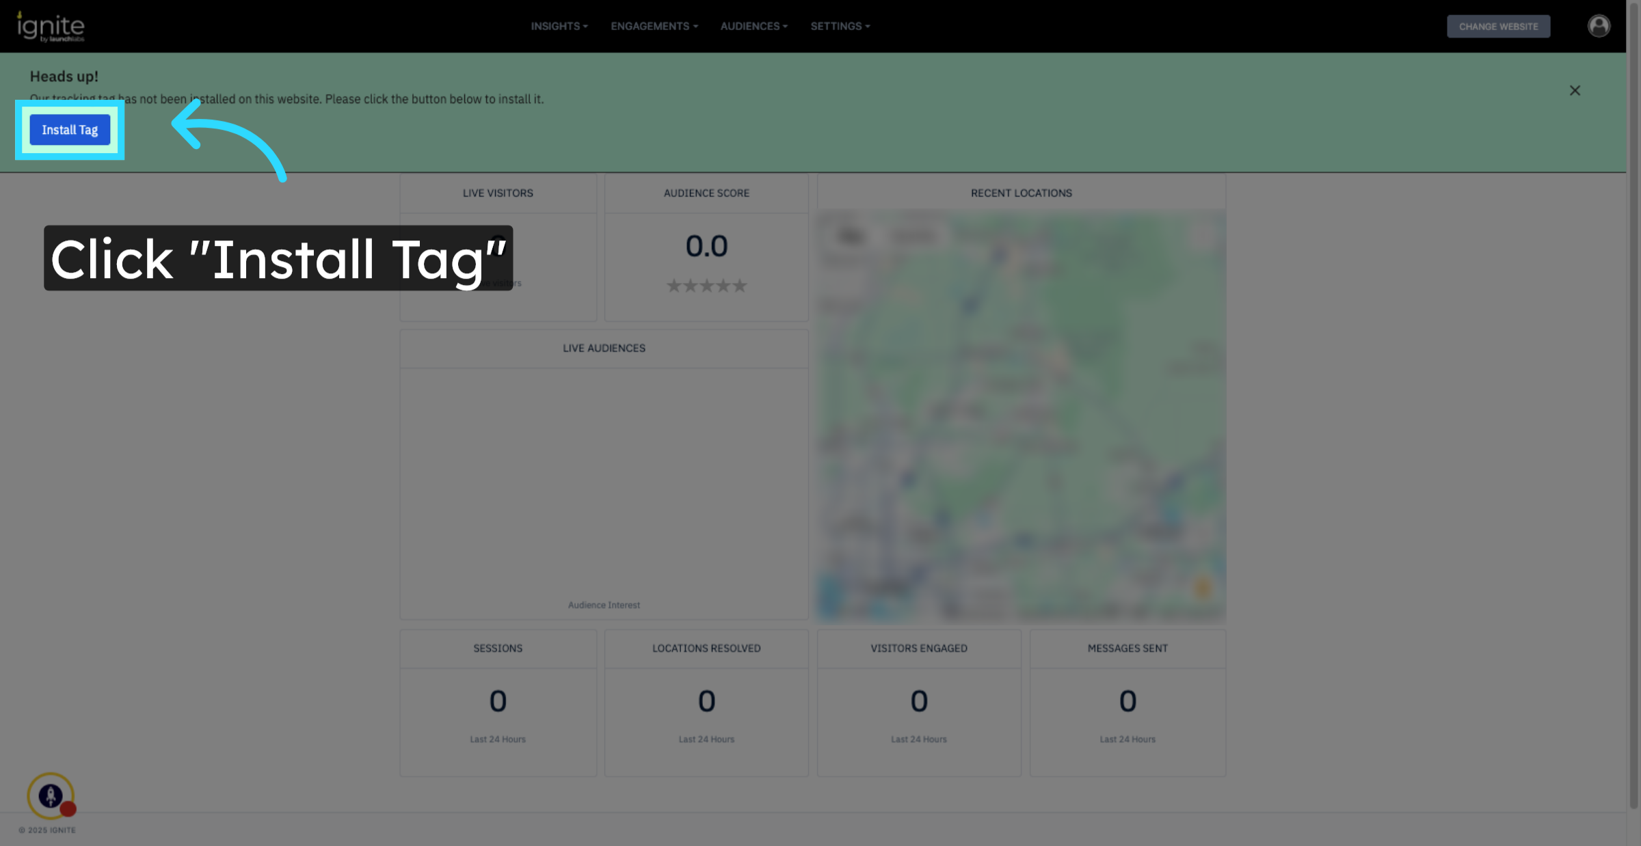1641x846 pixels.
Task: Click the Sessions count card
Action: tap(498, 702)
